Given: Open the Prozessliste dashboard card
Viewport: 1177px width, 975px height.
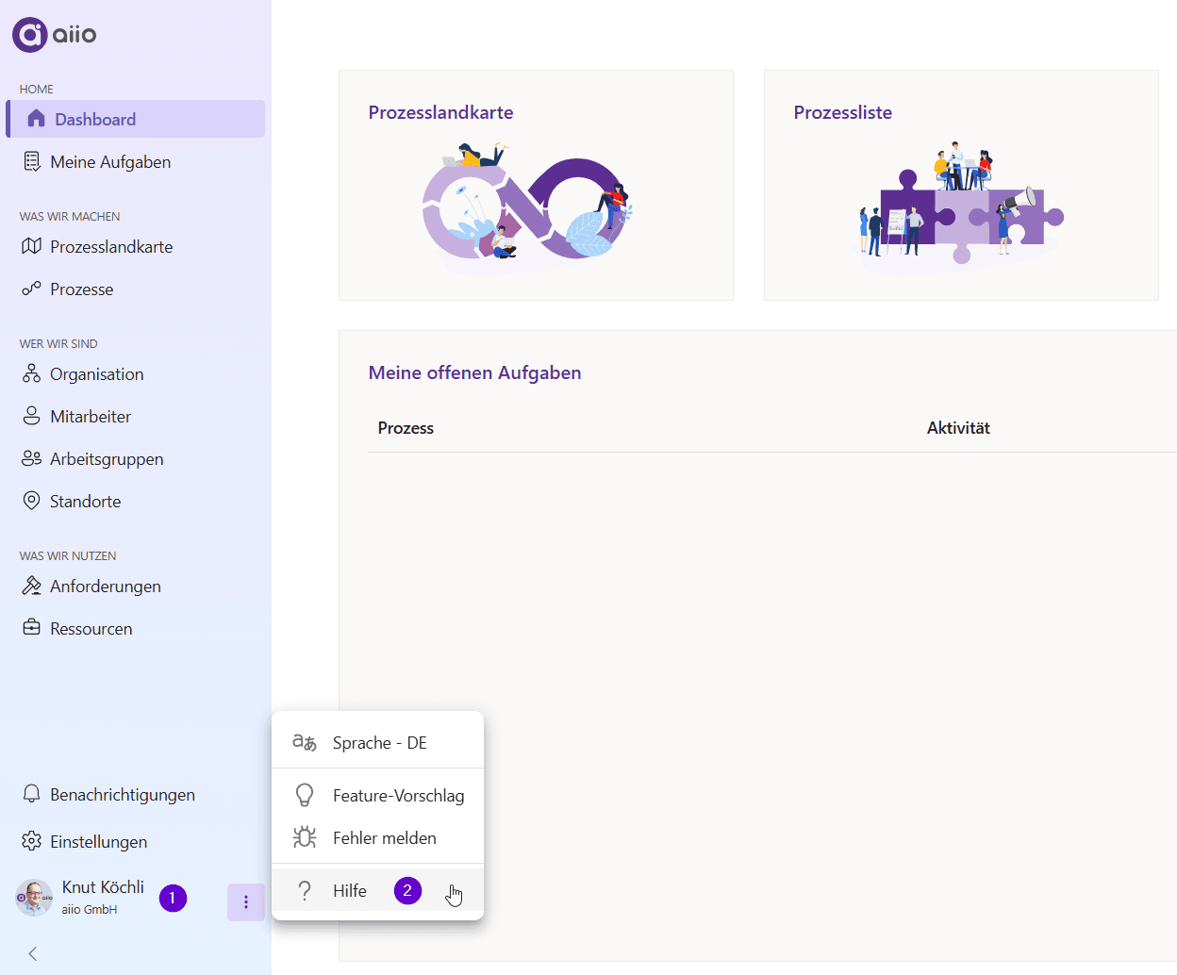Looking at the screenshot, I should coord(961,185).
